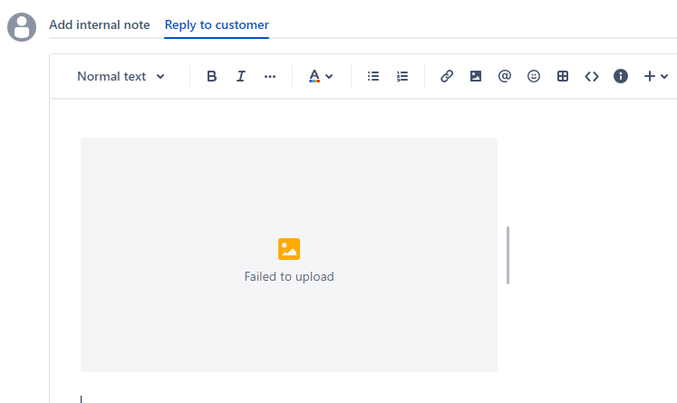The image size is (677, 403).
Task: Switch to the Add internal note tab
Action: 100,25
